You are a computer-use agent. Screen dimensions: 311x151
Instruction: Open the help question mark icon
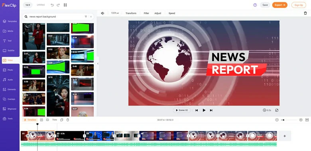255,5
